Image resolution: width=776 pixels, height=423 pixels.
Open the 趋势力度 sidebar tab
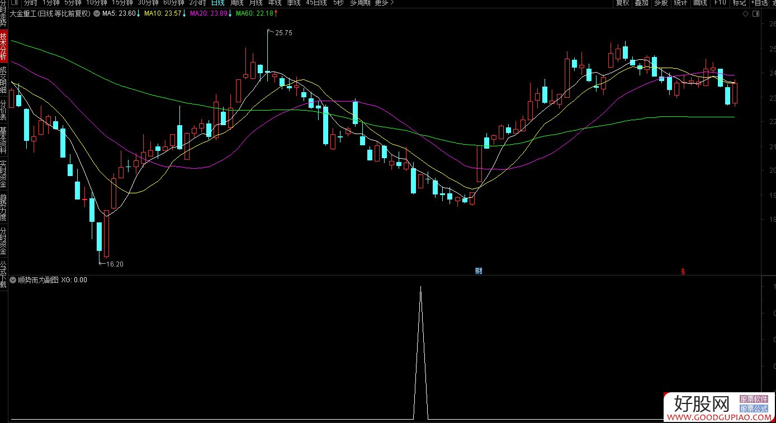click(3, 207)
